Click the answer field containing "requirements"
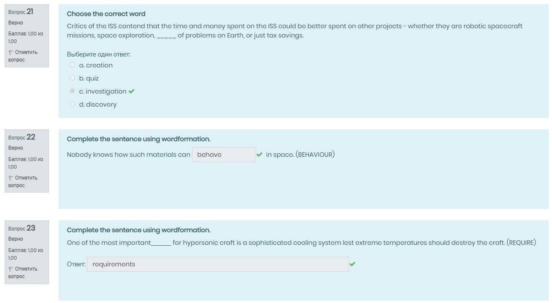The image size is (552, 303). pyautogui.click(x=218, y=264)
